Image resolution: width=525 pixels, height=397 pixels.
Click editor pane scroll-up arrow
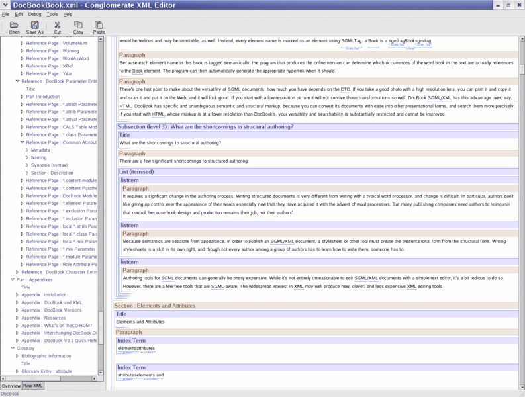[x=522, y=39]
